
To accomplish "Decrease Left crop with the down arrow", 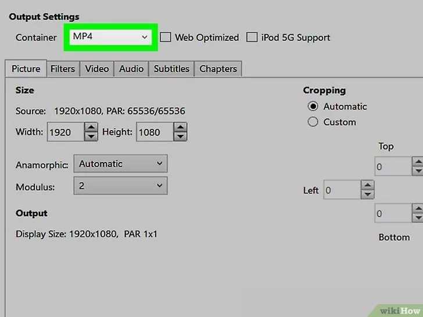I will click(x=367, y=194).
